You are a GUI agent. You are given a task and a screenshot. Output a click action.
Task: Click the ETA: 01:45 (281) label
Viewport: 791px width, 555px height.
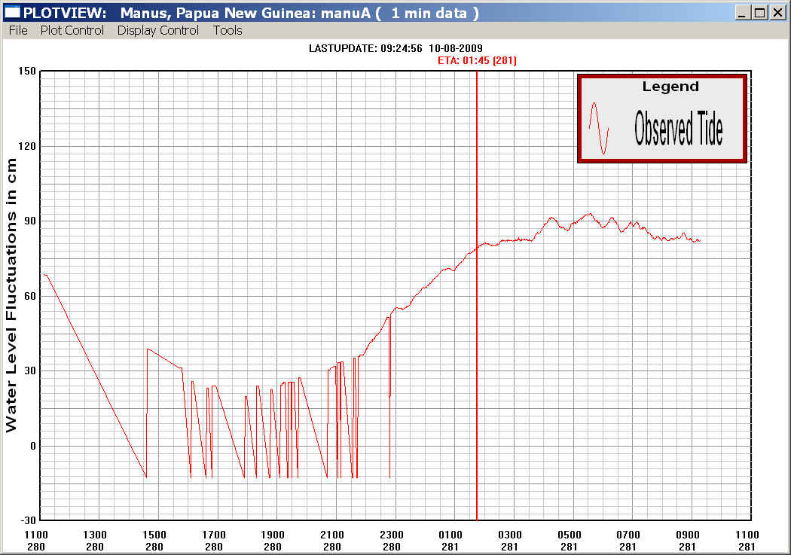point(477,60)
